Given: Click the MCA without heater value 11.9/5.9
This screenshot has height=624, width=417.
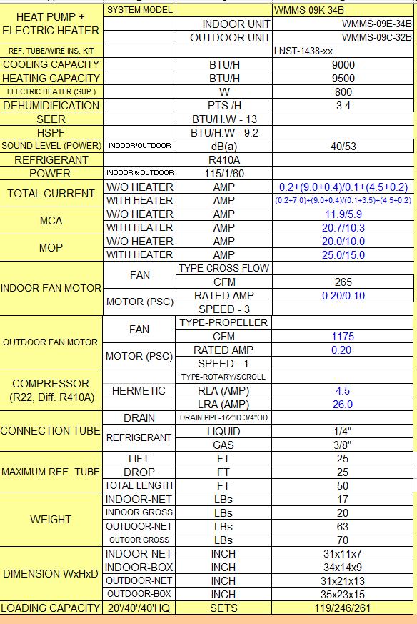Looking at the screenshot, I should [343, 214].
